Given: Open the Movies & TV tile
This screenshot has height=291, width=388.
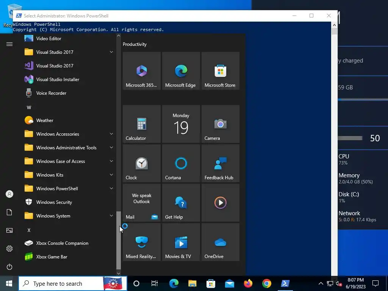Looking at the screenshot, I should click(181, 242).
